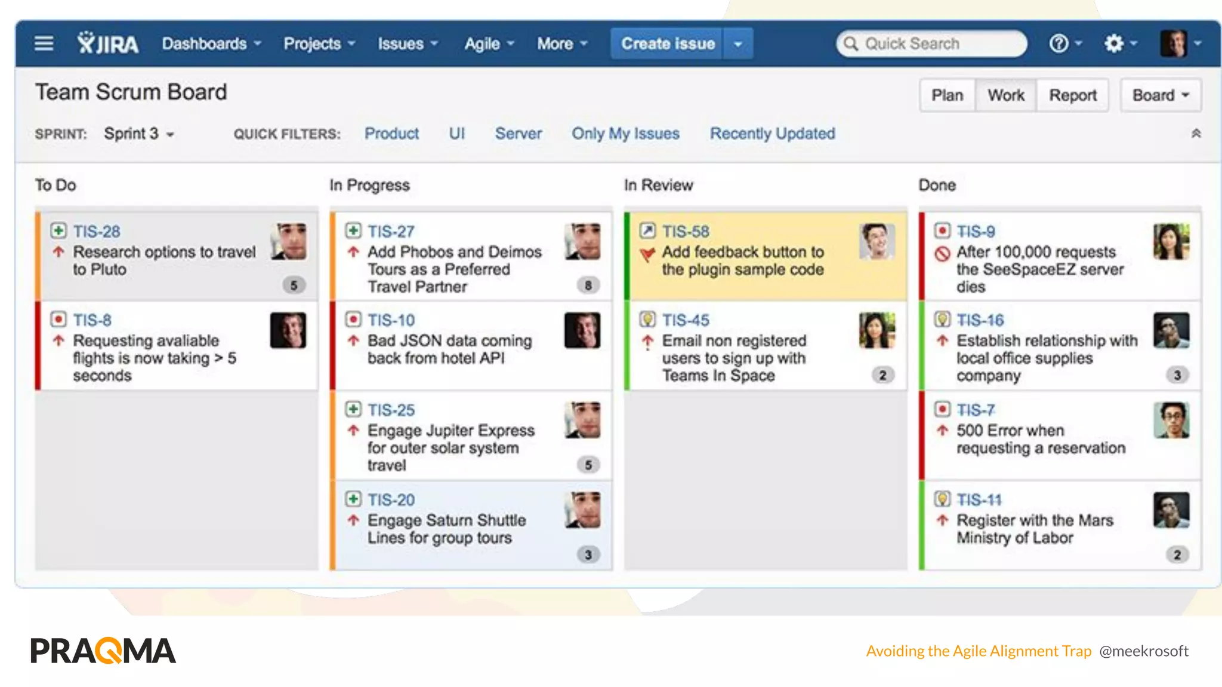Viewport: 1222px width, 687px height.
Task: Open the Sprint 3 selector dropdown
Action: (139, 134)
